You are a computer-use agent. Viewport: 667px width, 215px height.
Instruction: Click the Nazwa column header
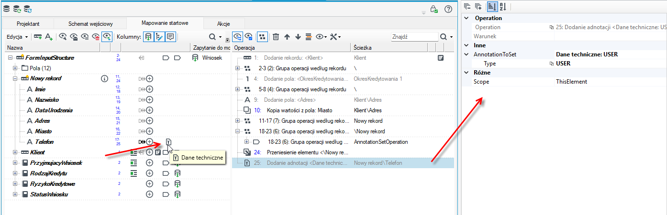(x=52, y=48)
